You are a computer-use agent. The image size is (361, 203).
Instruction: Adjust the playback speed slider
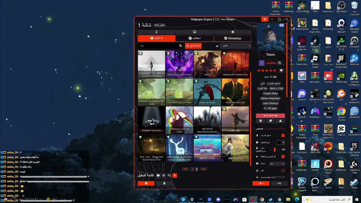[x=275, y=150]
